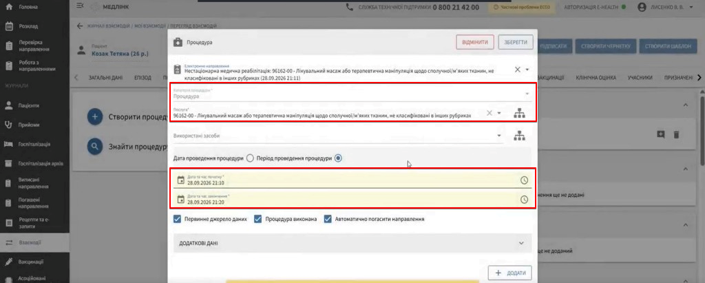Open the Головна home icon in sidebar
Screen dimensions: 705x283
click(8, 7)
